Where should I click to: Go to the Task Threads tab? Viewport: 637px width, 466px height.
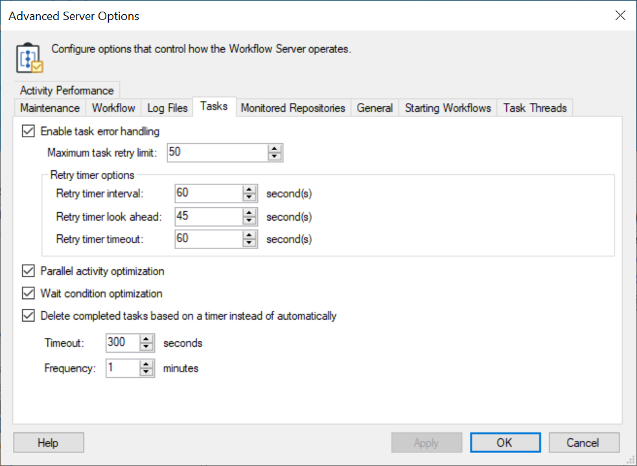point(535,108)
